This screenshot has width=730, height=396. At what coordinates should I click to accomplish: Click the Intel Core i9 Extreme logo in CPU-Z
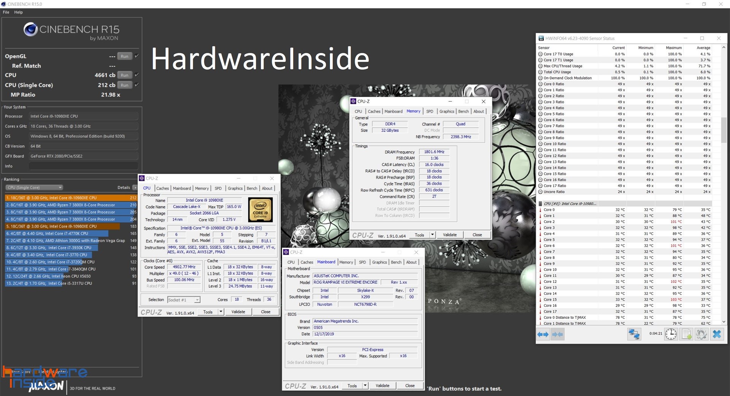tap(261, 210)
